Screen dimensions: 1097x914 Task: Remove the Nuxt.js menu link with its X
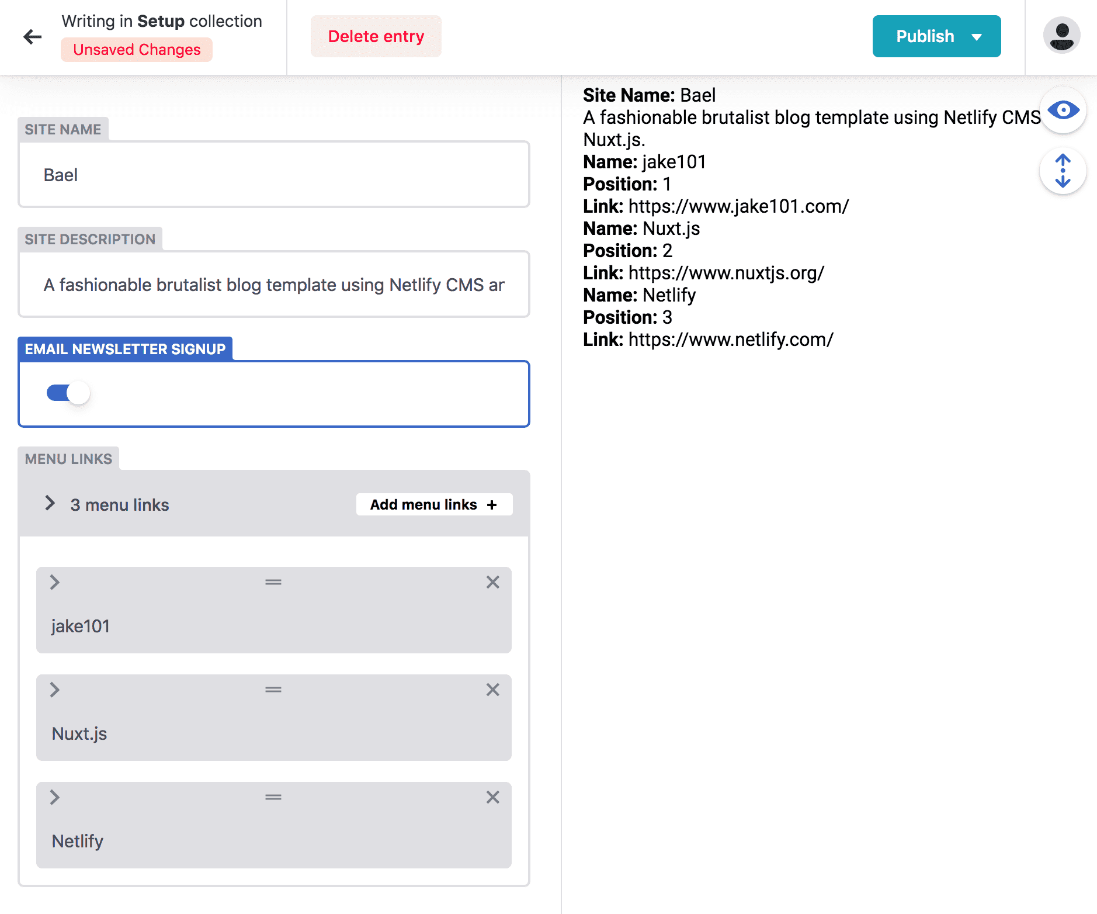pos(492,690)
